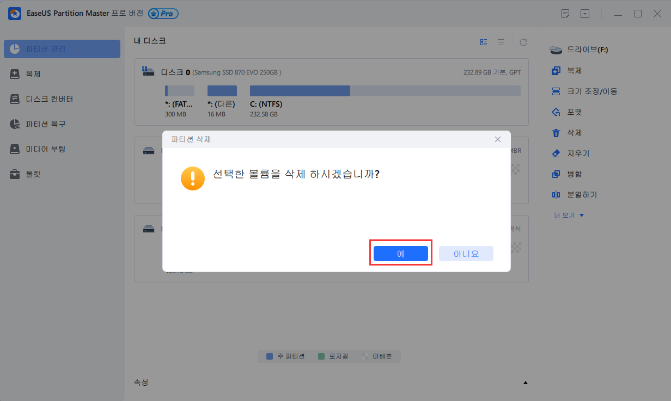The height and width of the screenshot is (401, 671).
Task: Open the title bar dropdown menu icon
Action: 585,14
